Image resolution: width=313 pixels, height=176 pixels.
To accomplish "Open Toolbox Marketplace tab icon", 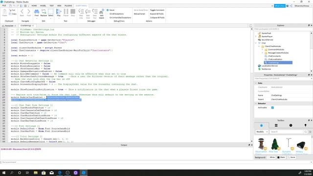I will pos(261,125).
